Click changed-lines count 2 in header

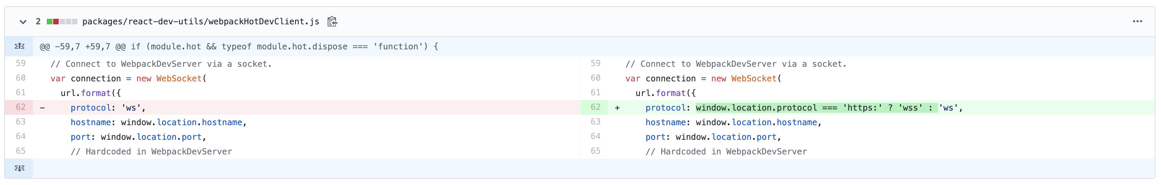pyautogui.click(x=38, y=22)
